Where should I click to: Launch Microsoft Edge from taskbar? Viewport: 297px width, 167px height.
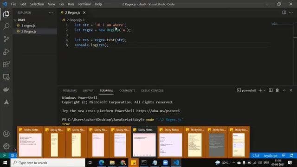click(101, 163)
